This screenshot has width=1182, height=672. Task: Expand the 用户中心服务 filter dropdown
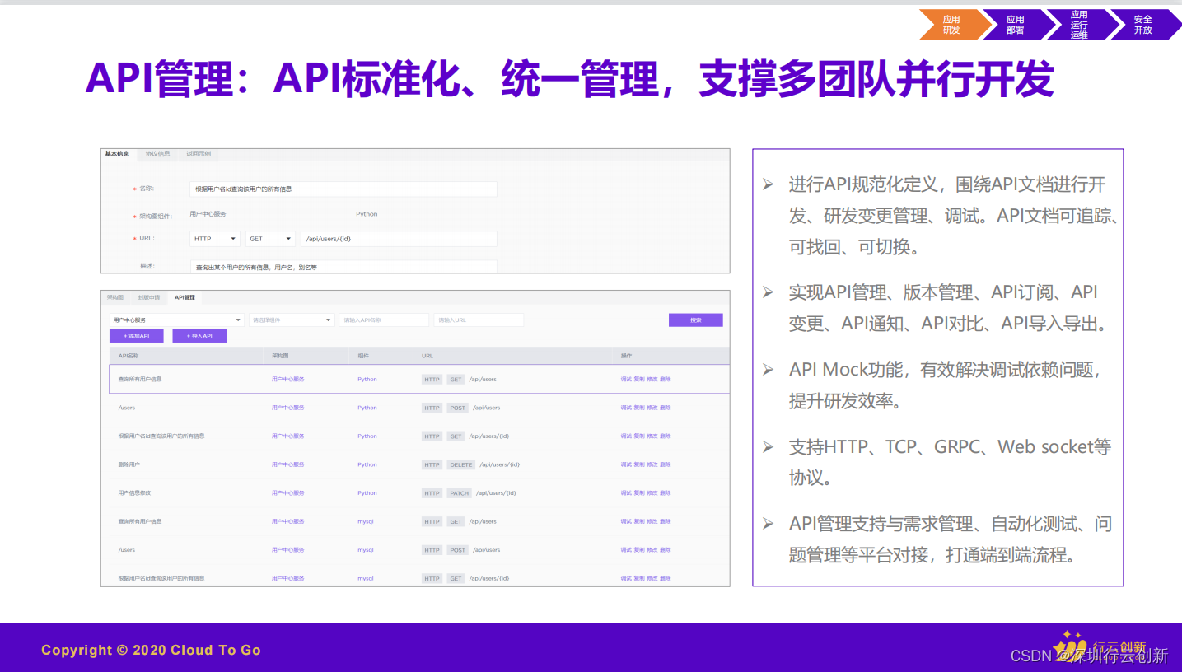coord(177,320)
